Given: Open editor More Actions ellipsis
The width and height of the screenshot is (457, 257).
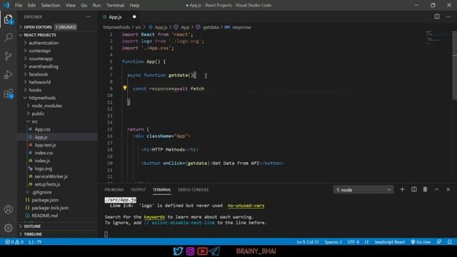Looking at the screenshot, I should click(448, 16).
